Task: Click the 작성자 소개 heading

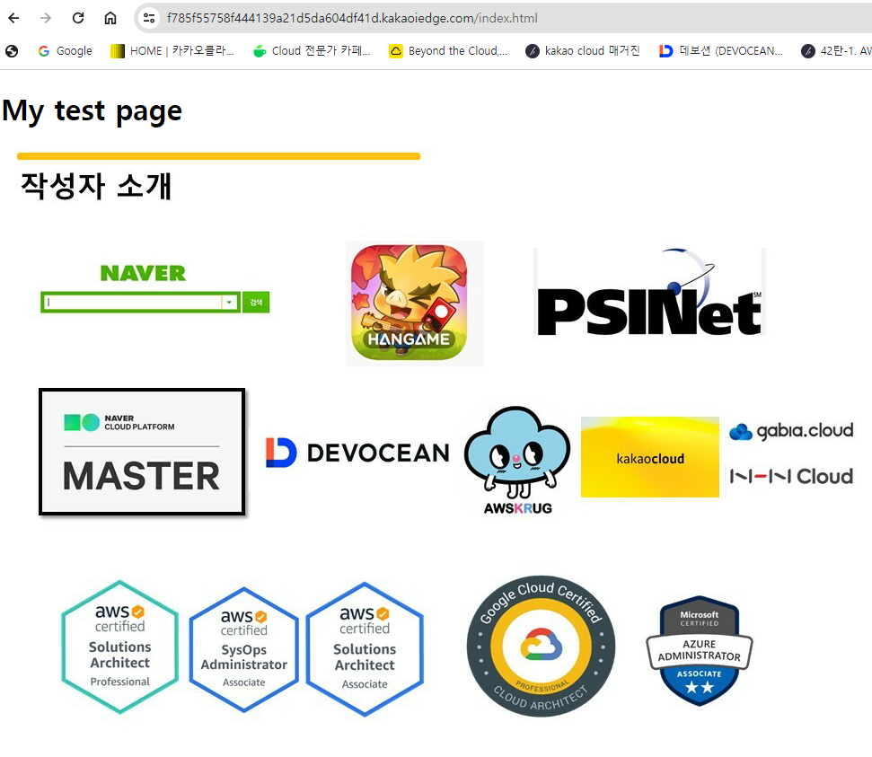Action: (x=96, y=186)
